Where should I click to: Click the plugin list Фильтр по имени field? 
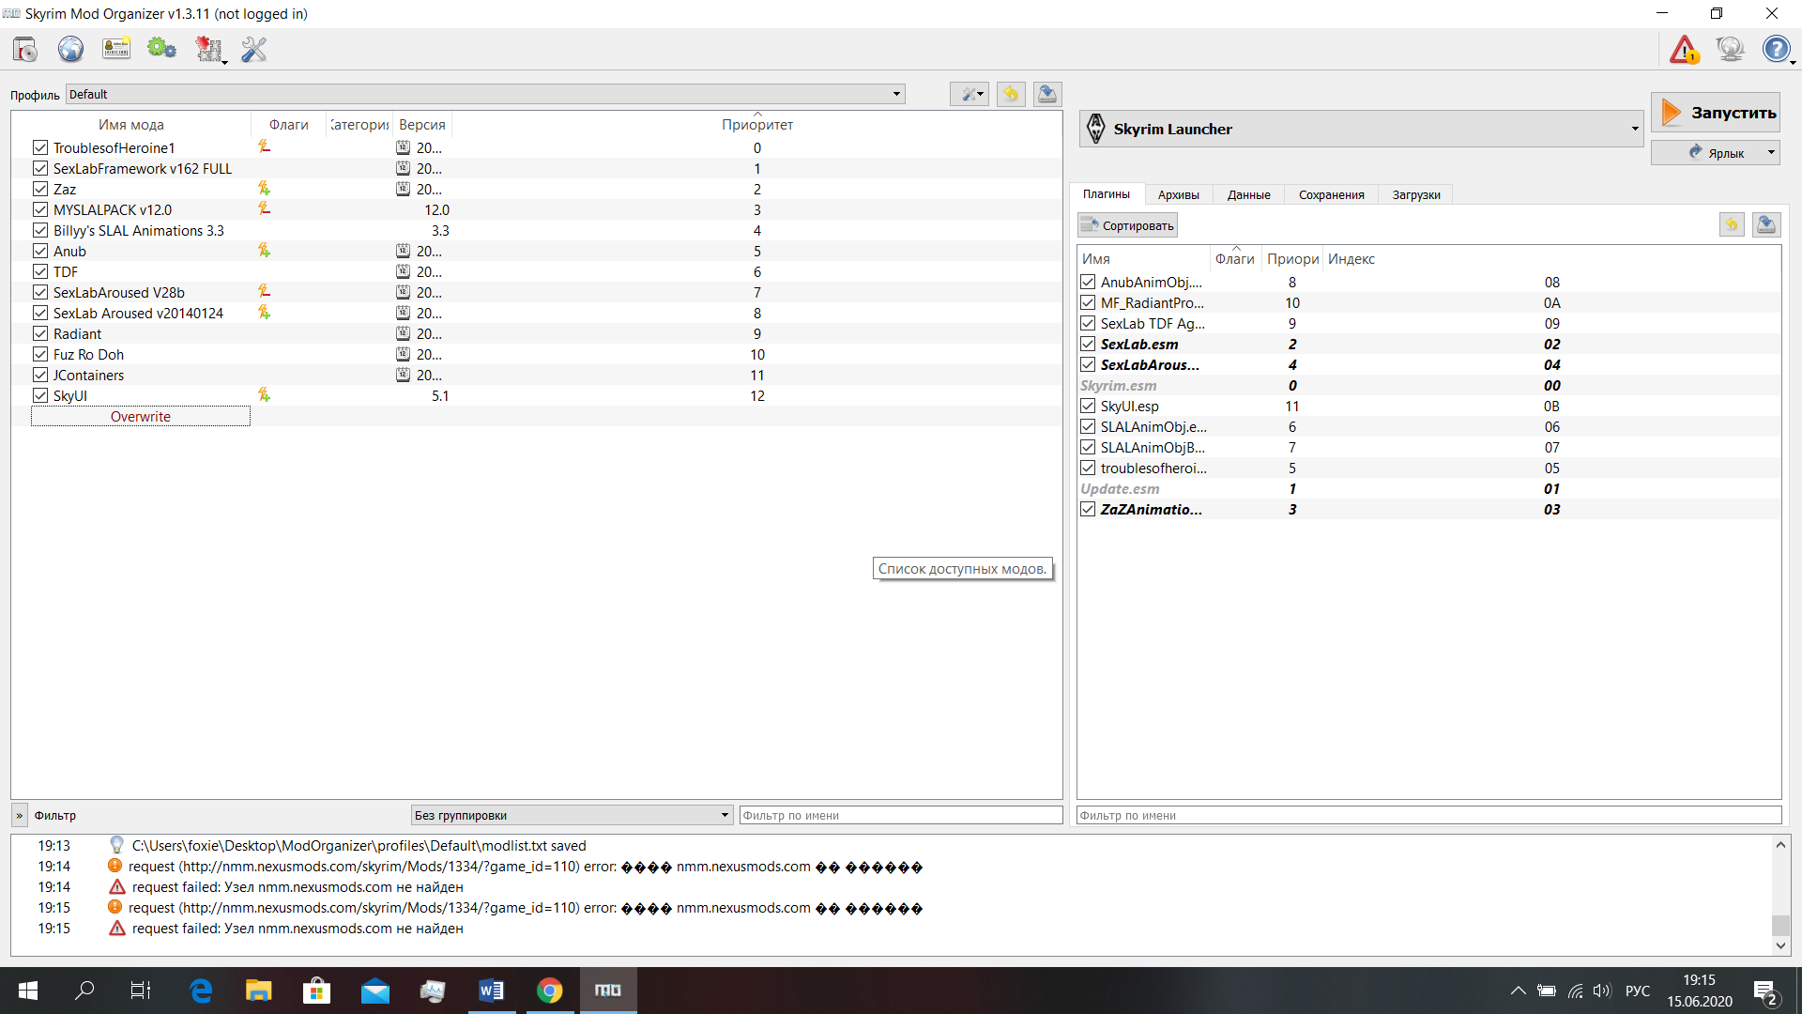click(1428, 815)
